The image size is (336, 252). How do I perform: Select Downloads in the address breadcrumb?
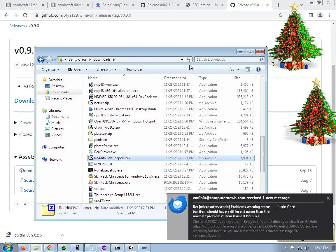pyautogui.click(x=102, y=60)
